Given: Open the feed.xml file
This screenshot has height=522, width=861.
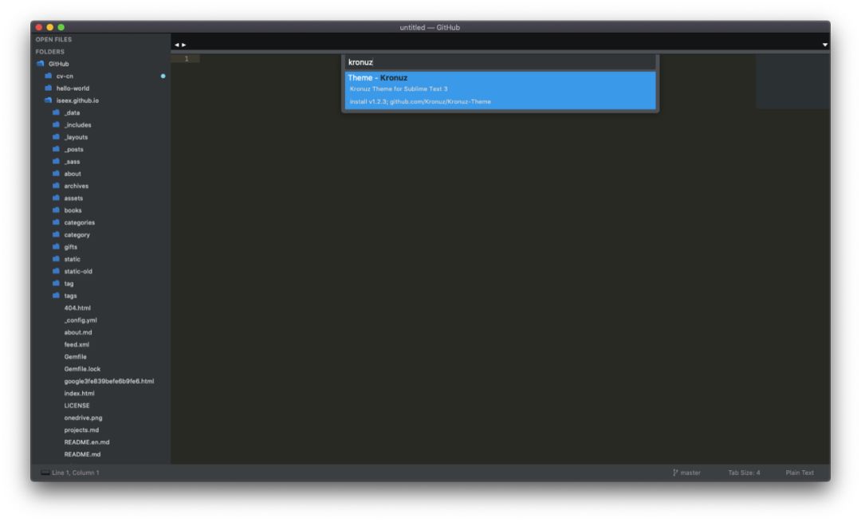Looking at the screenshot, I should pyautogui.click(x=77, y=344).
